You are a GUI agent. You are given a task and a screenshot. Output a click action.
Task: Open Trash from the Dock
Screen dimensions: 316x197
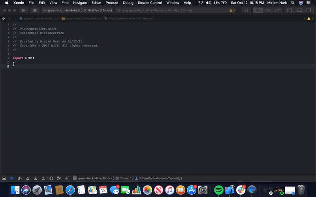(x=301, y=190)
